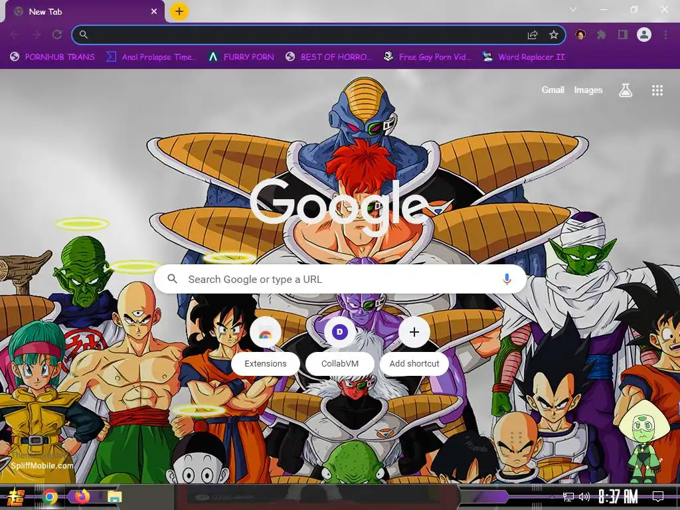This screenshot has width=680, height=510.
Task: Open the Chrome three-dot menu
Action: pyautogui.click(x=665, y=35)
